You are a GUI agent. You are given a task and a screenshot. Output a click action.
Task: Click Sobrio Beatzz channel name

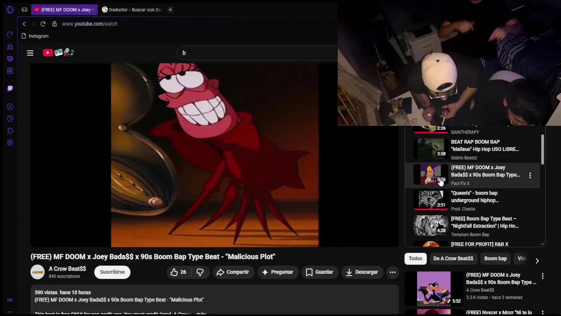tap(464, 158)
